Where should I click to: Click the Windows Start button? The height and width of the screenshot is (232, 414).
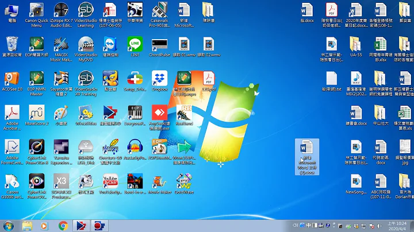[x=9, y=226]
